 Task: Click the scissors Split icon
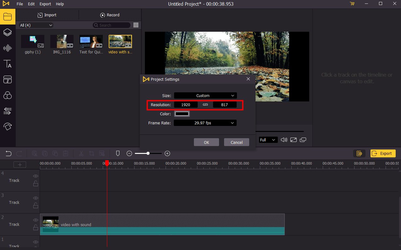tap(81, 154)
